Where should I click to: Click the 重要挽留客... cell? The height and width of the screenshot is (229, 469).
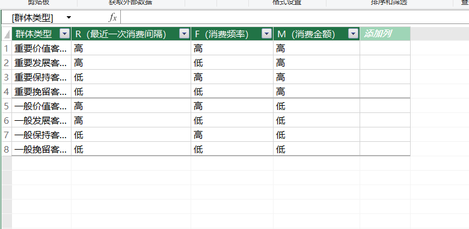(x=41, y=91)
